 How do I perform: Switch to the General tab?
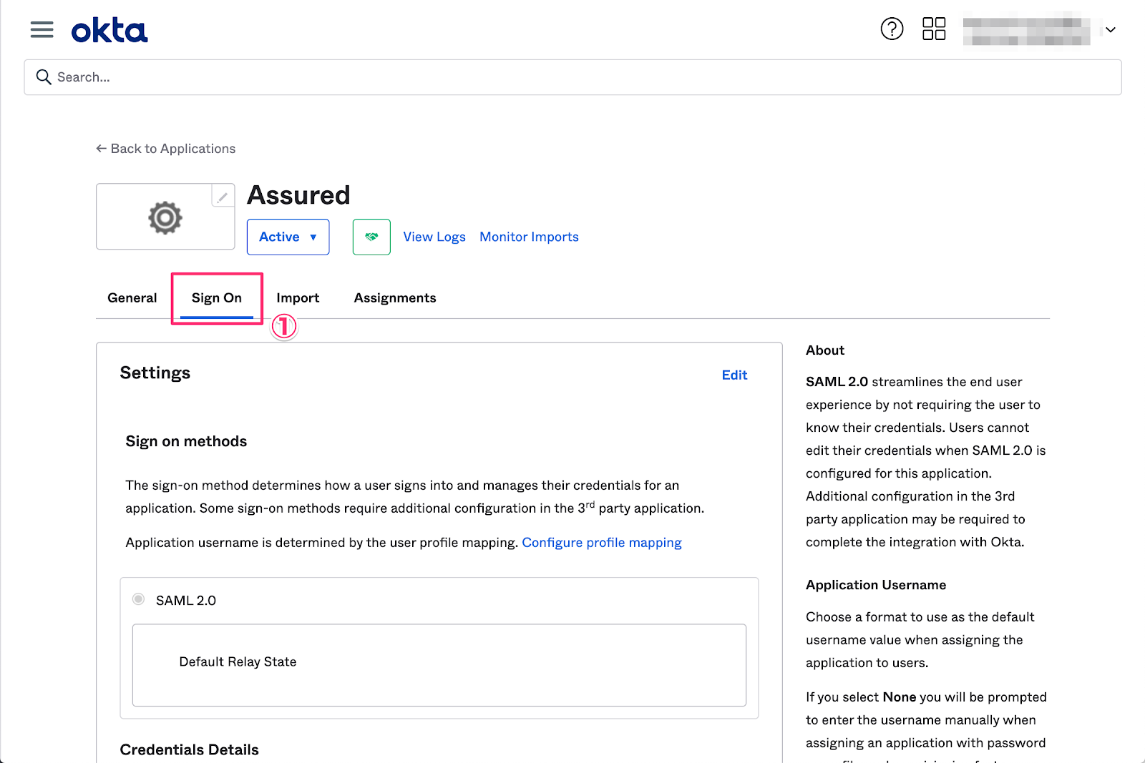coord(132,298)
